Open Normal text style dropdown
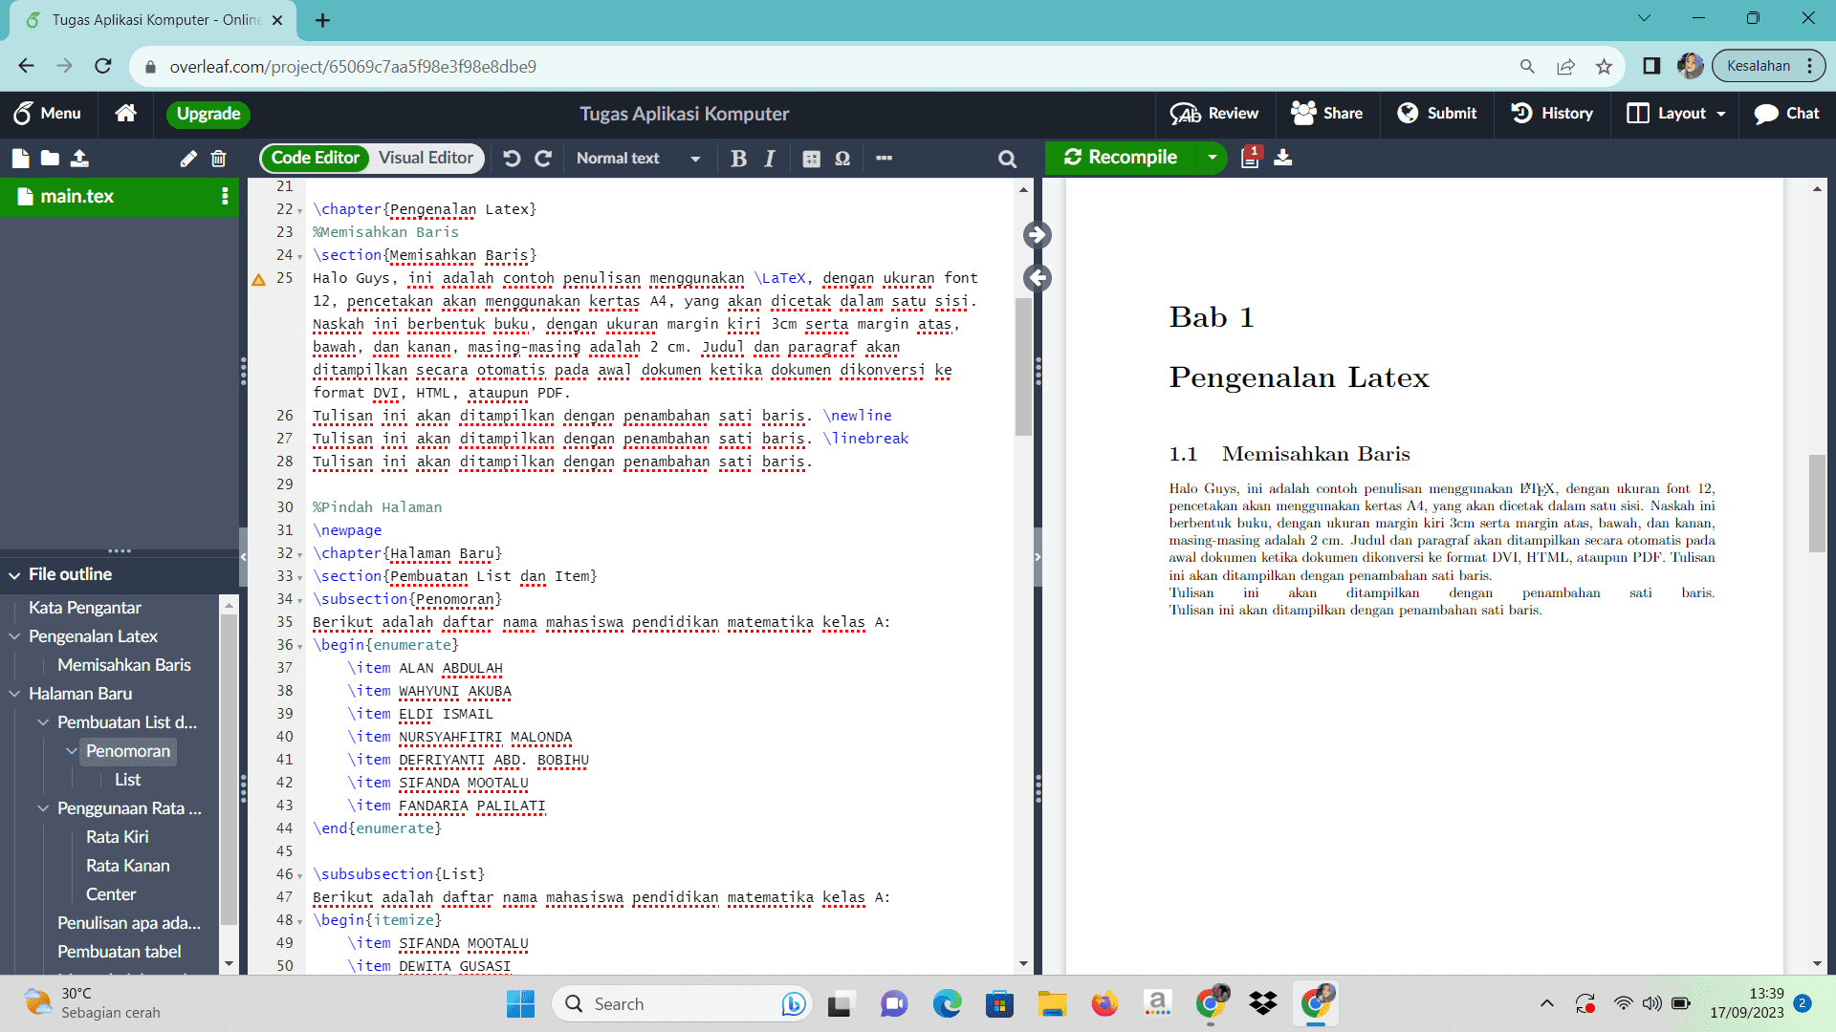 click(x=638, y=159)
